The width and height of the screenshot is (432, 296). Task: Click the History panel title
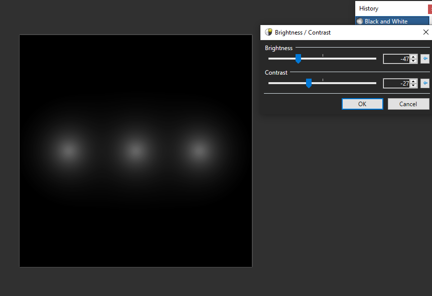[x=369, y=8]
